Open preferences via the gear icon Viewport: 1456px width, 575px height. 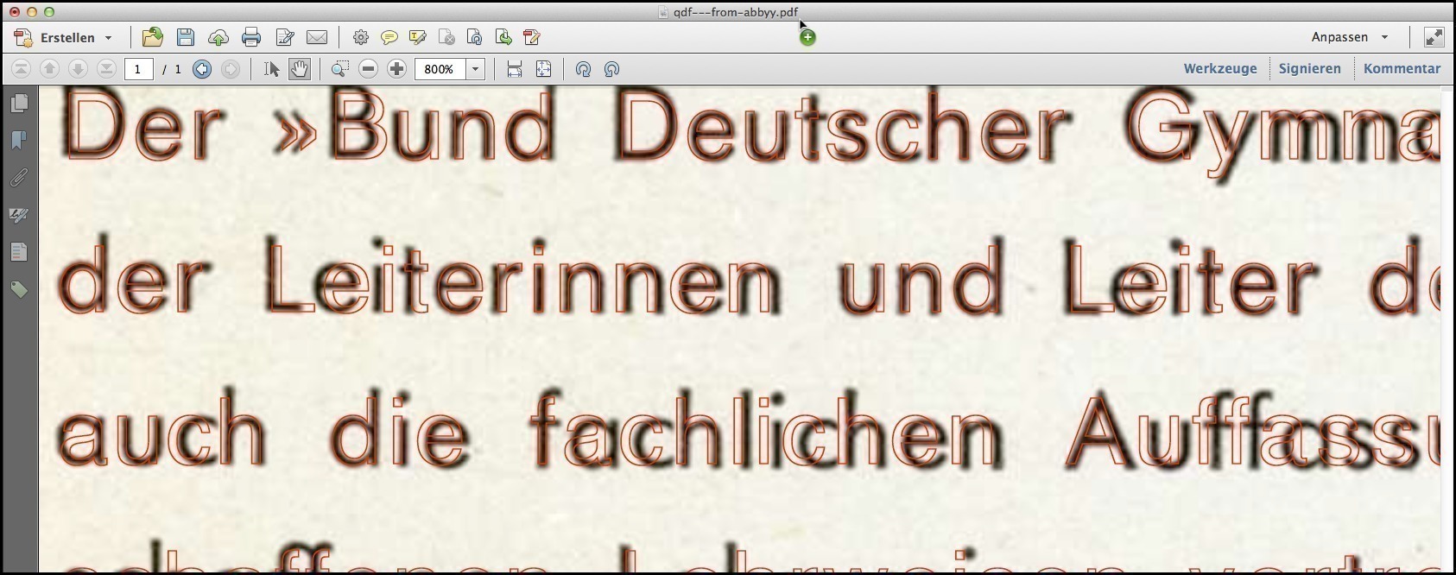361,37
